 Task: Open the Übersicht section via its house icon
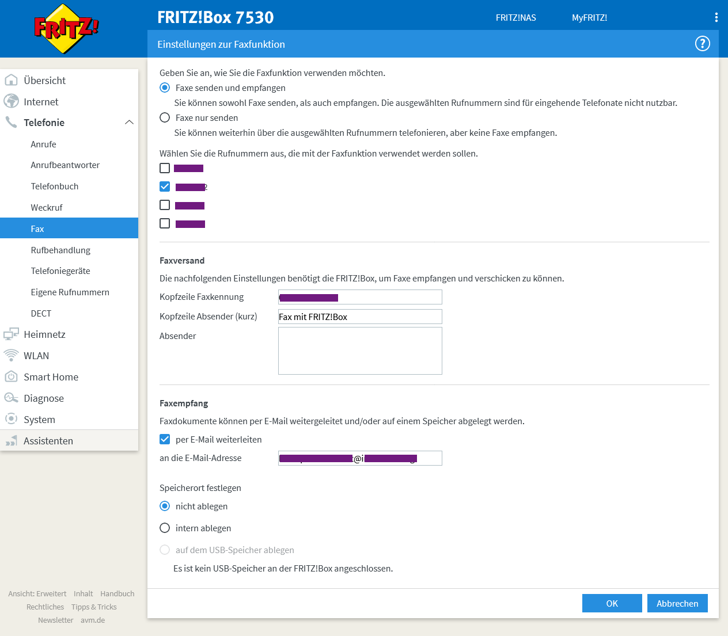click(x=12, y=80)
